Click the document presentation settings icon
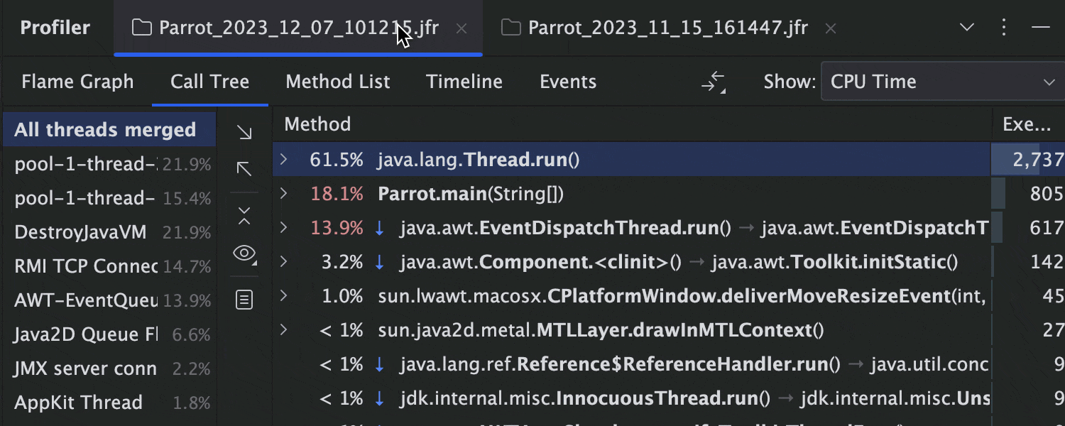The image size is (1065, 426). tap(244, 300)
